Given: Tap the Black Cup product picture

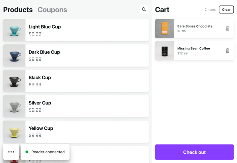Looking at the screenshot, I should coord(14,81).
